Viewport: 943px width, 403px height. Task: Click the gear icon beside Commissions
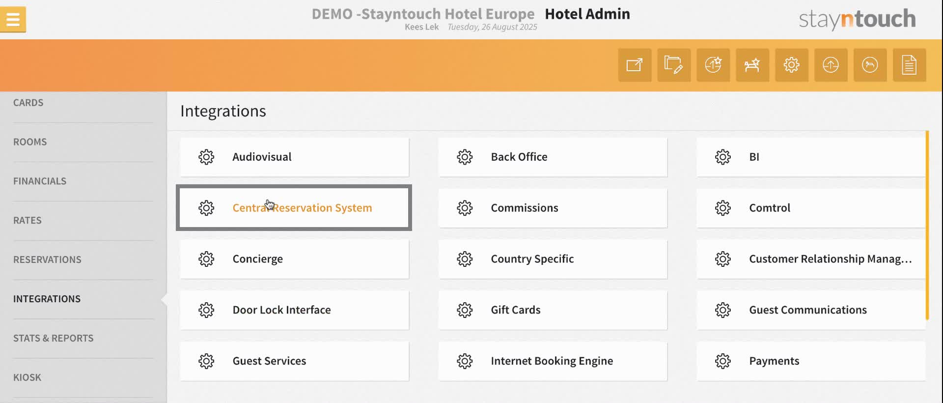point(465,208)
